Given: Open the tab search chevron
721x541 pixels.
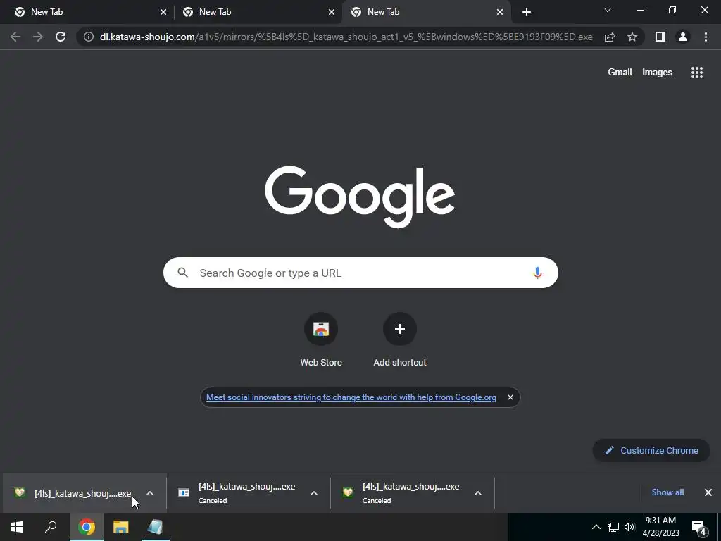Looking at the screenshot, I should point(608,10).
